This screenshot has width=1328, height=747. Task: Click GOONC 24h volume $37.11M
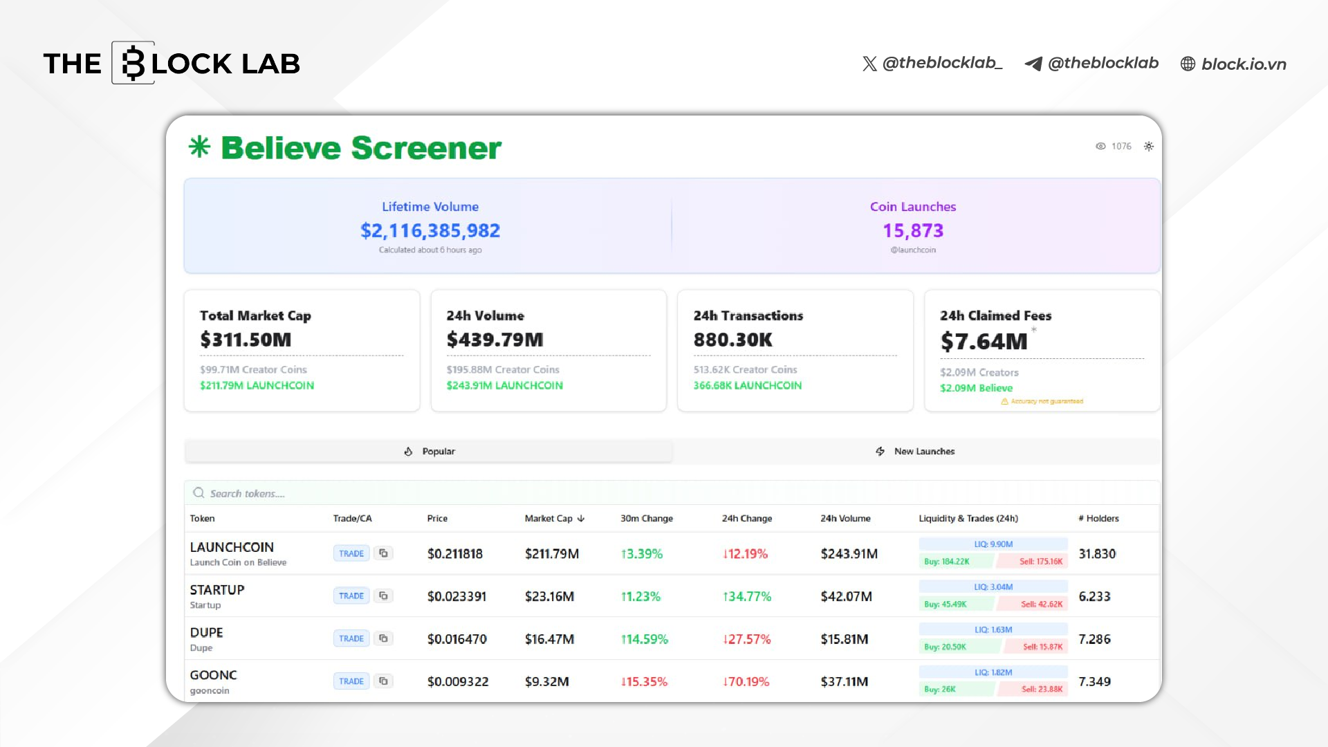click(844, 681)
